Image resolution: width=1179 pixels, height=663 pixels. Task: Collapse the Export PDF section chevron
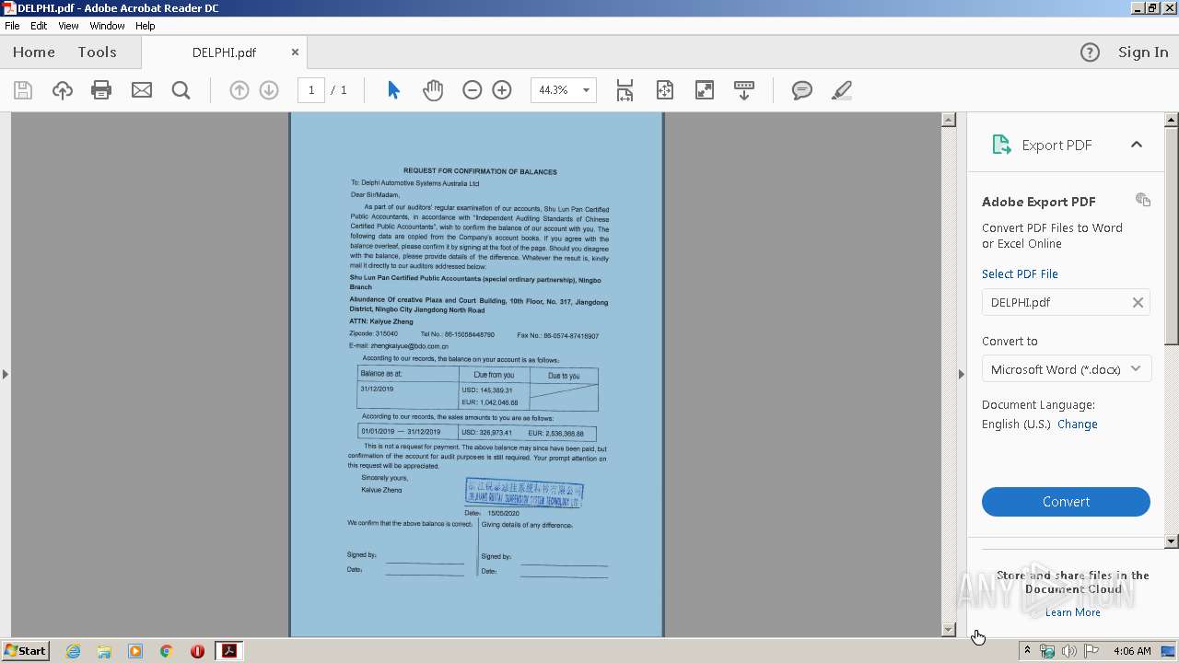click(x=1136, y=145)
